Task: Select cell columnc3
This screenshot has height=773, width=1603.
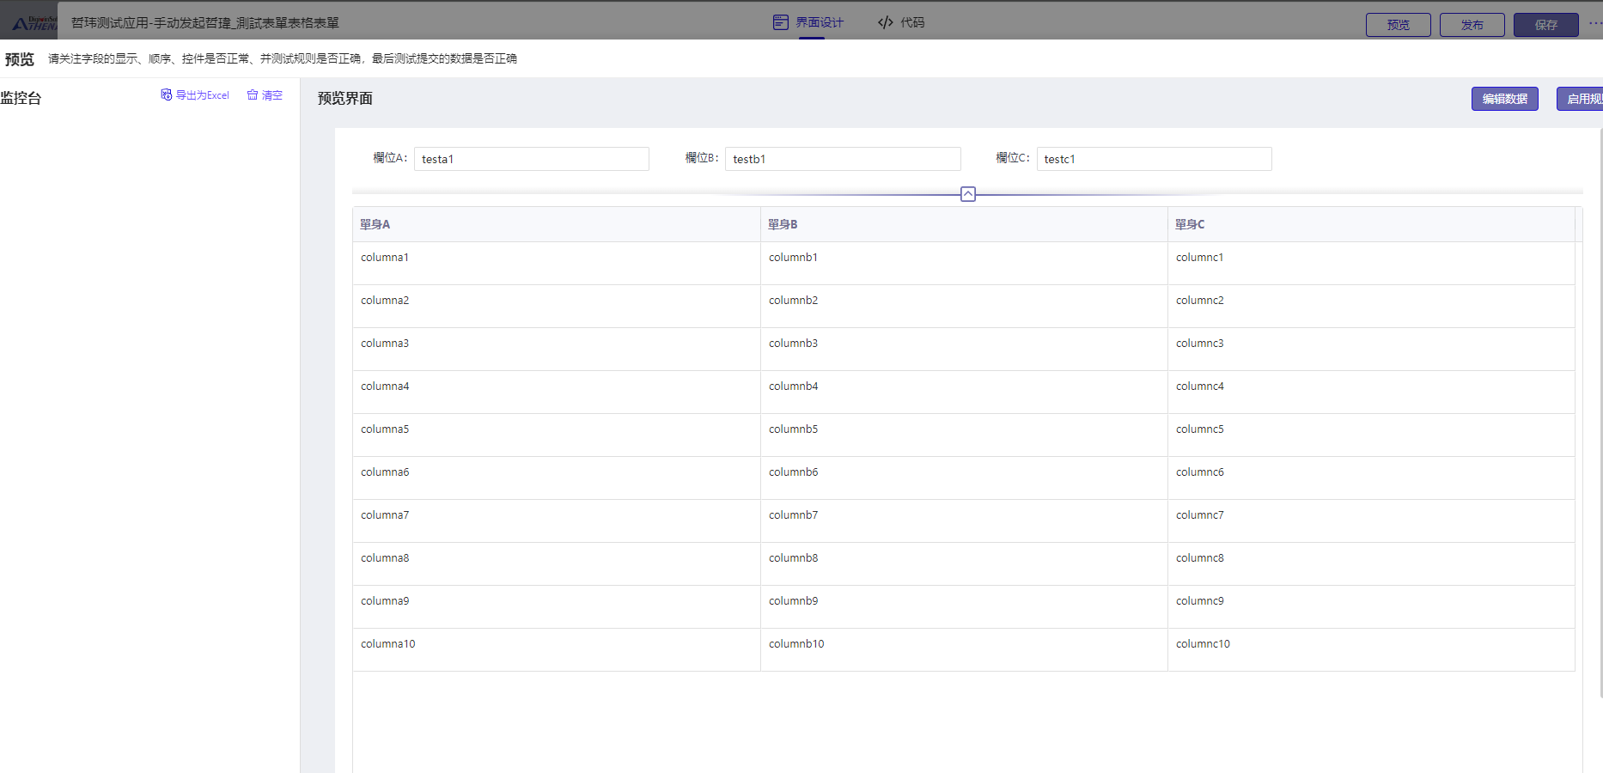Action: (1371, 349)
